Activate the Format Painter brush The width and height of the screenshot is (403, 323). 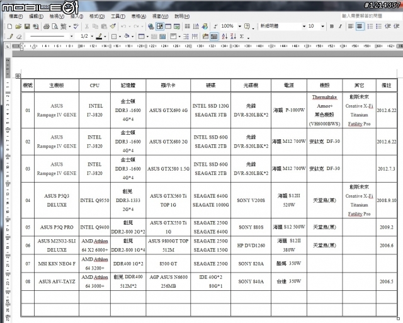113,26
